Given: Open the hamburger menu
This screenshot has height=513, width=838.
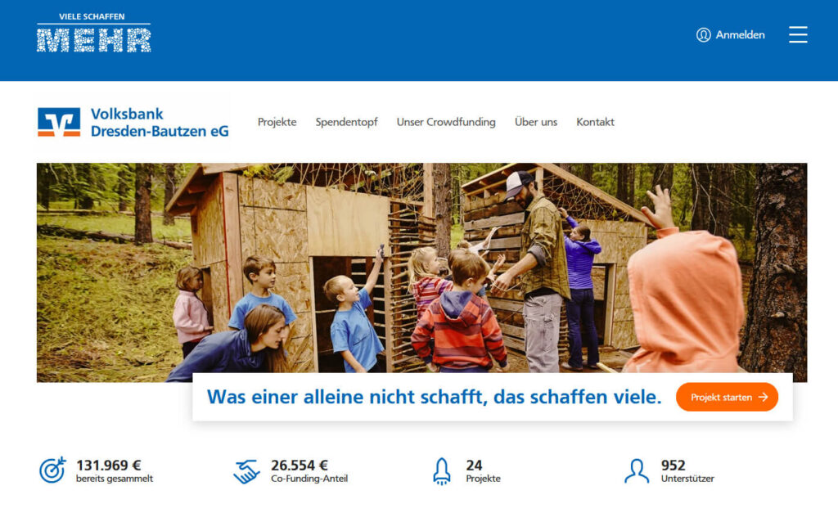Looking at the screenshot, I should click(798, 34).
